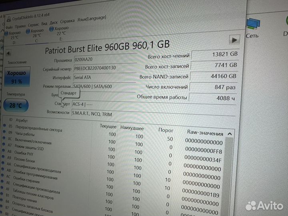Screen dimensions: 288x216
Task: Click the Наихудшее column header
Action: pyautogui.click(x=132, y=128)
